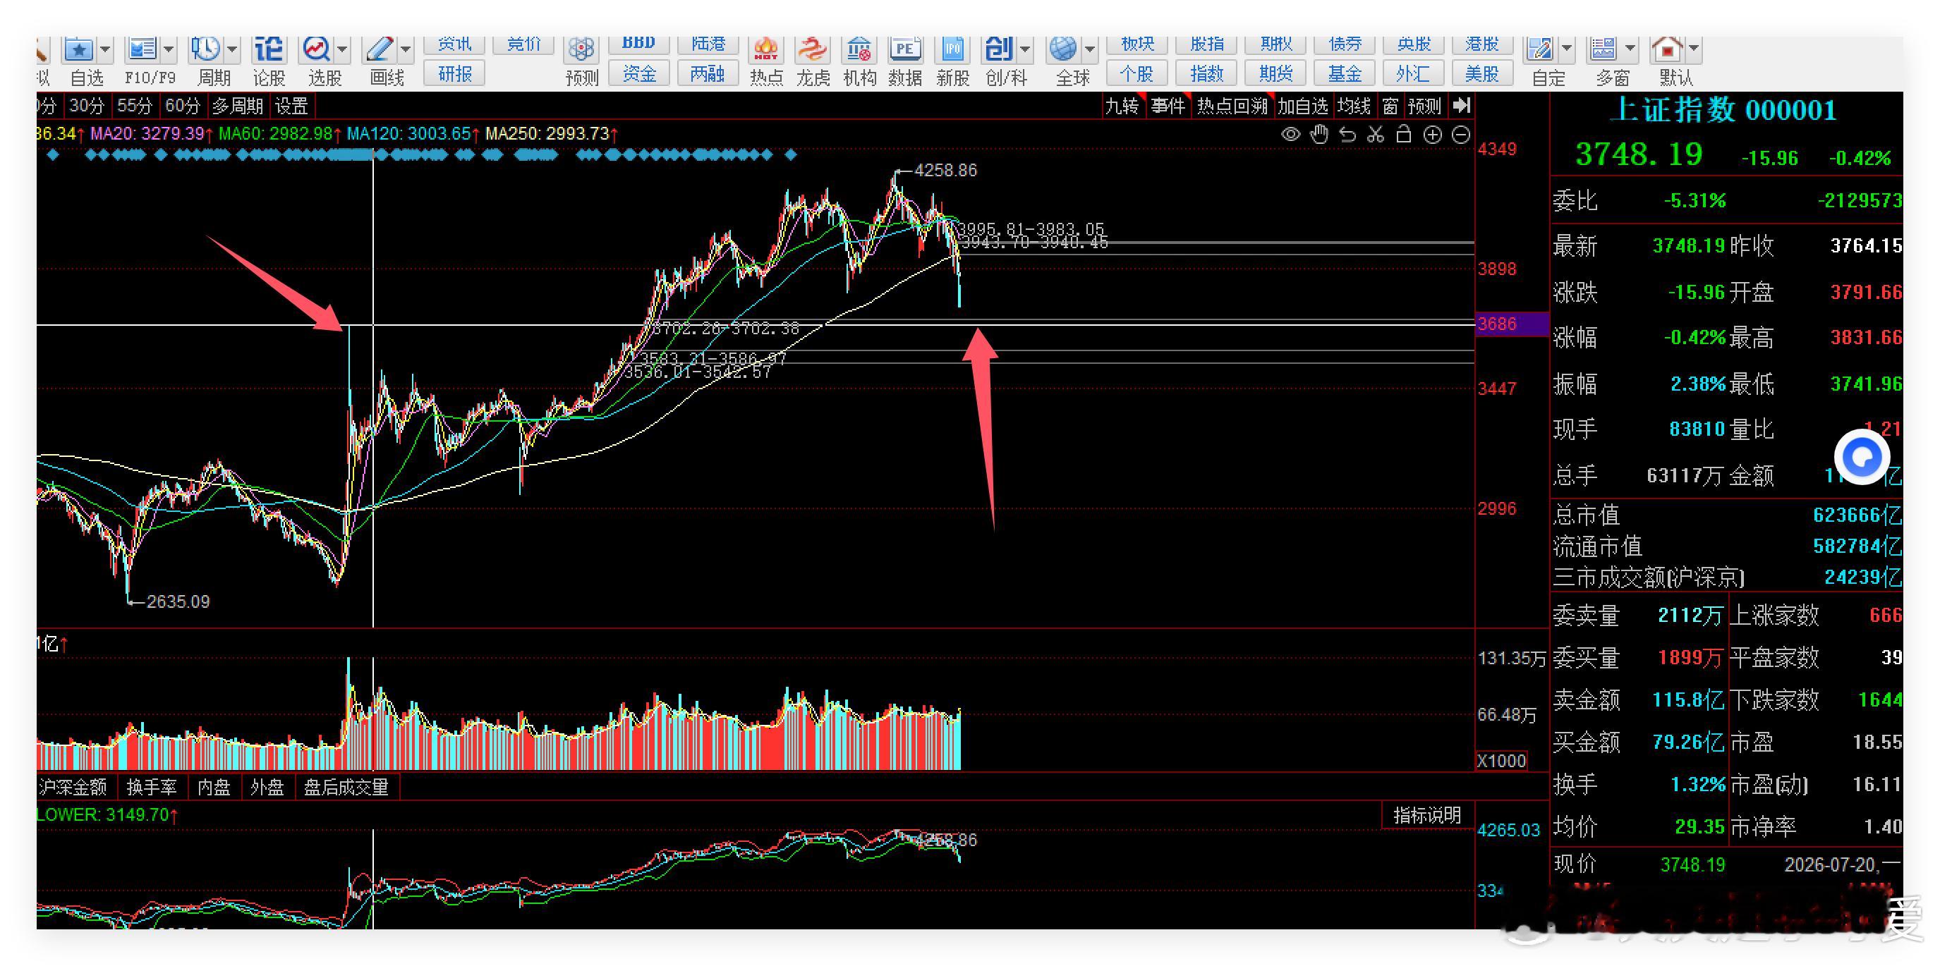Switch to the 沪深金额 tab
This screenshot has height=966, width=1940.
tap(73, 788)
